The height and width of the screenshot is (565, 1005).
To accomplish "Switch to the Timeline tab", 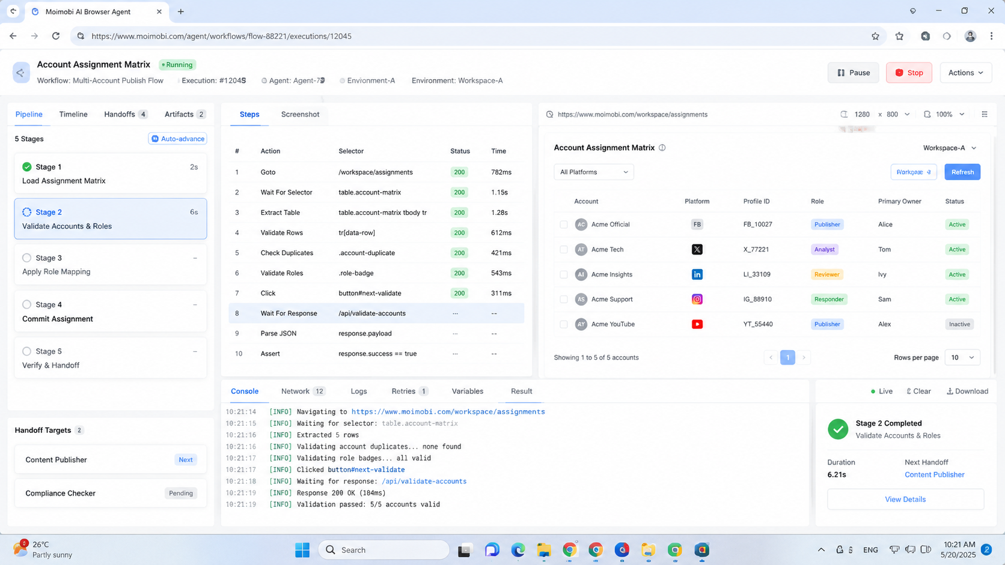I will pos(73,114).
